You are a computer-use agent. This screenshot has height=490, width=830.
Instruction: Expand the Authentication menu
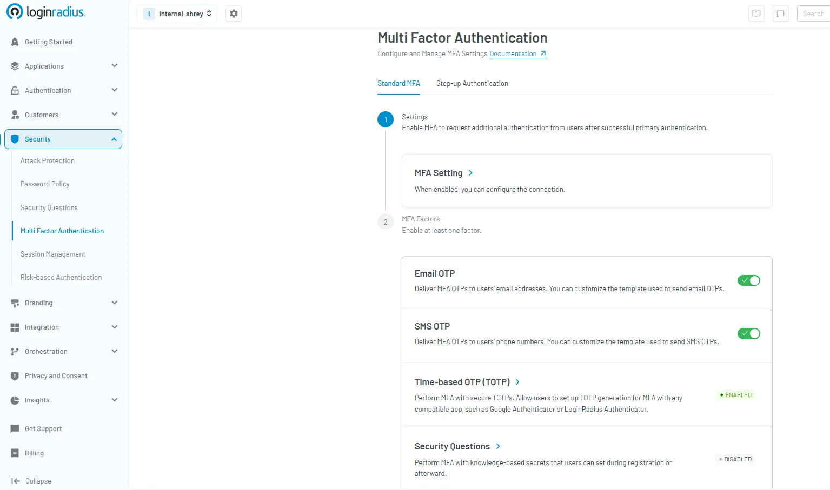pos(48,90)
